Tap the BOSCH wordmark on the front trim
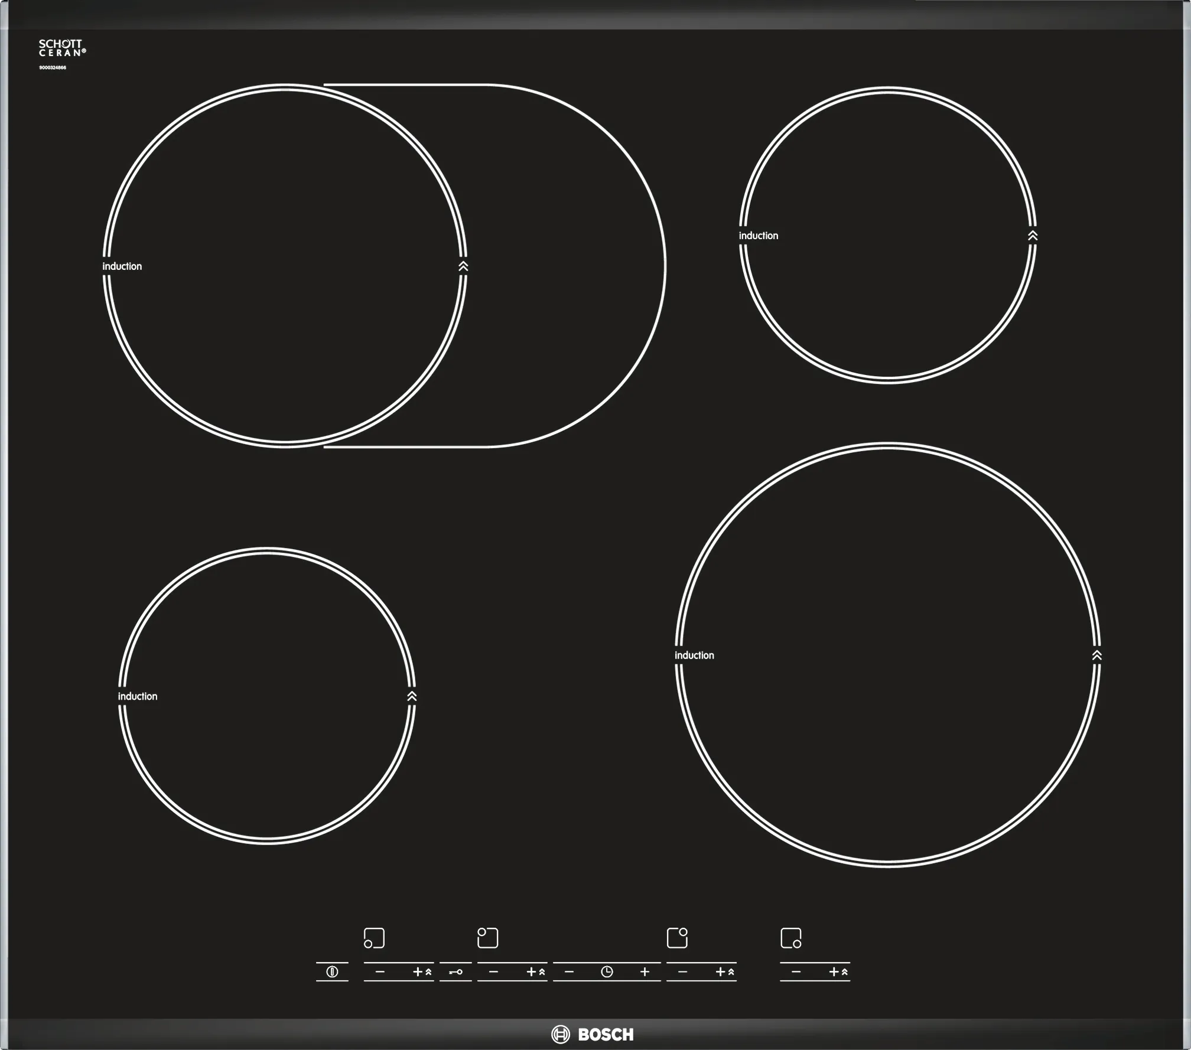The width and height of the screenshot is (1191, 1050). point(606,1035)
